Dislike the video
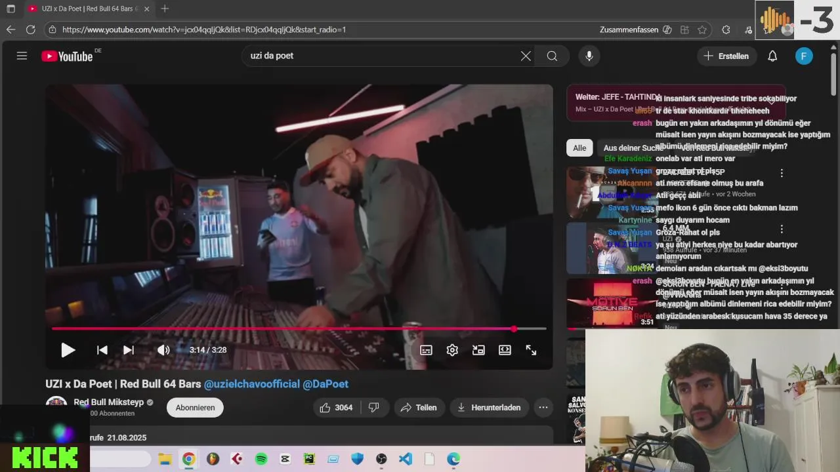 click(x=373, y=407)
